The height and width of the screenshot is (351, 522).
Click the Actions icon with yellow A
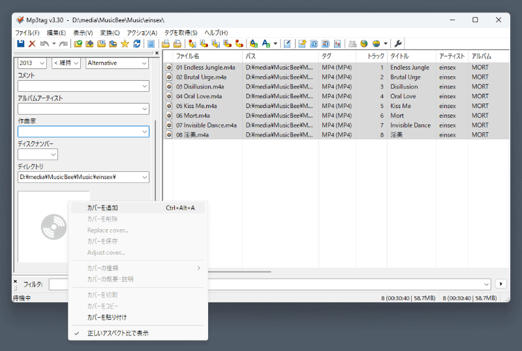coord(254,44)
